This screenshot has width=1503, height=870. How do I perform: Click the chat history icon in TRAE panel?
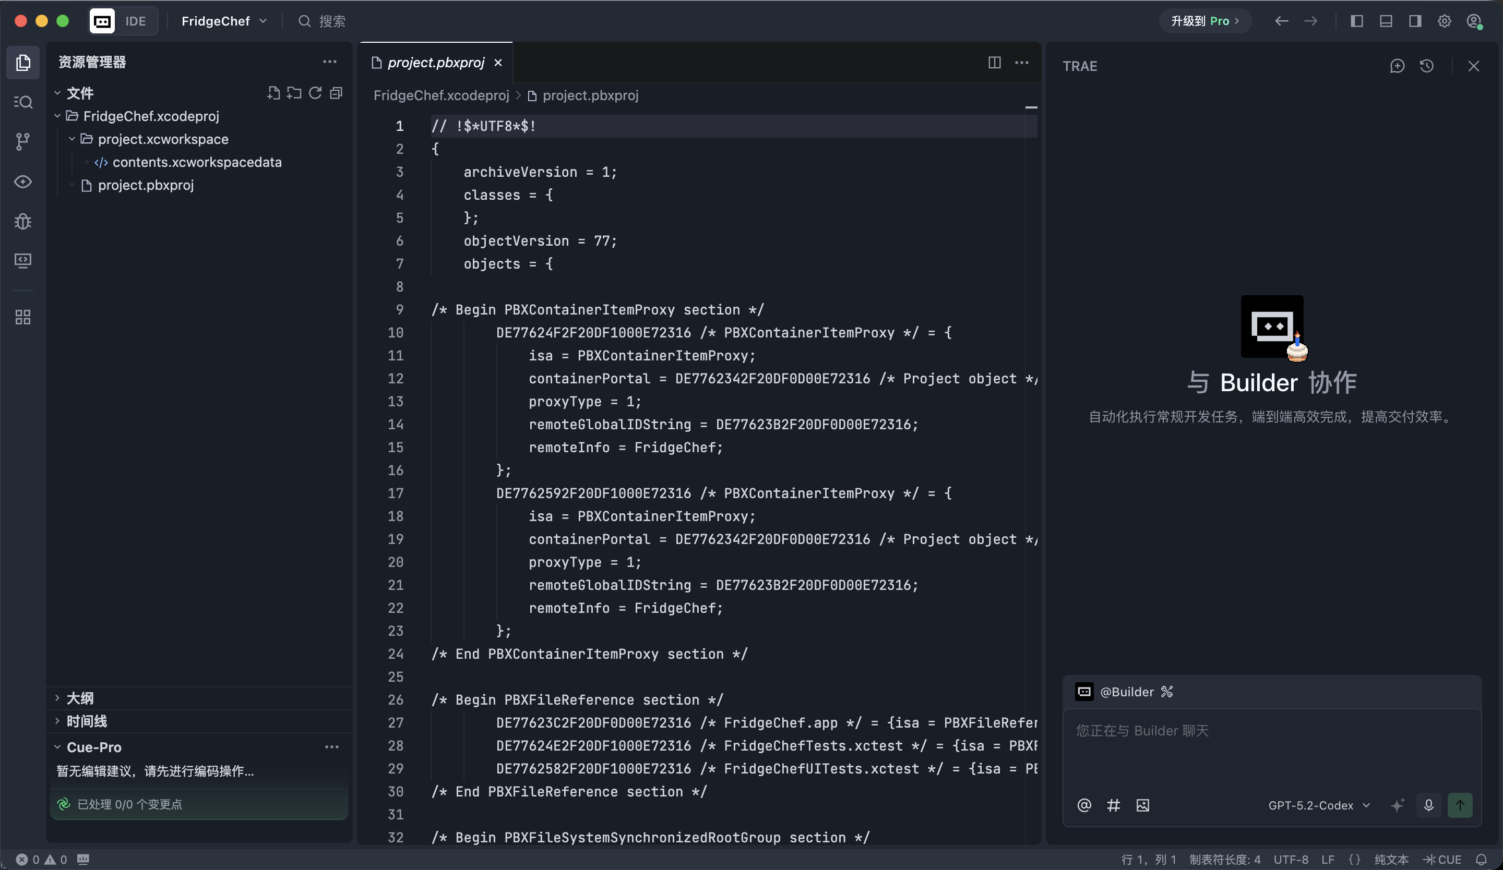[1426, 66]
